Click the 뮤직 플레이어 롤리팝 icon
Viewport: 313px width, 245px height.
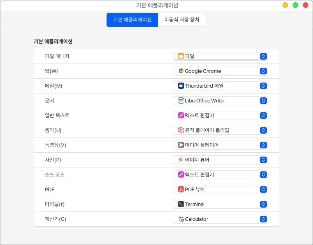pos(181,130)
